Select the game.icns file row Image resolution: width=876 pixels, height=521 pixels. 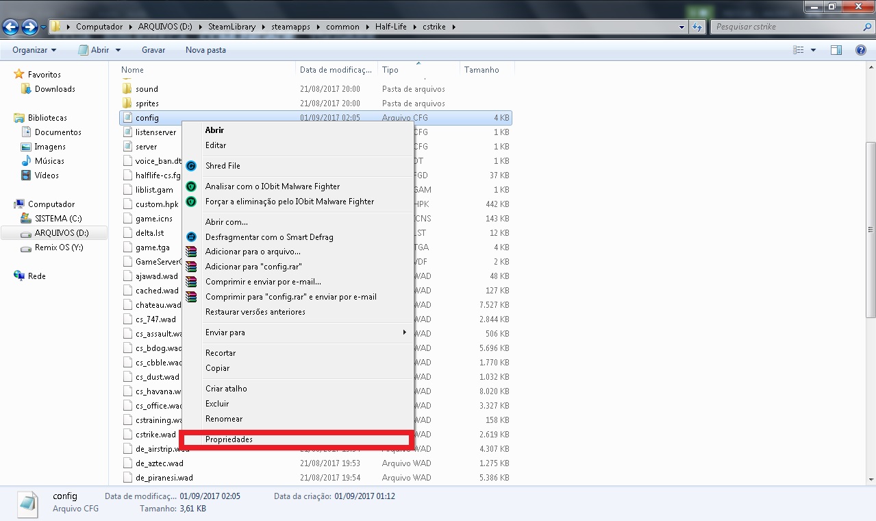pyautogui.click(x=315, y=219)
